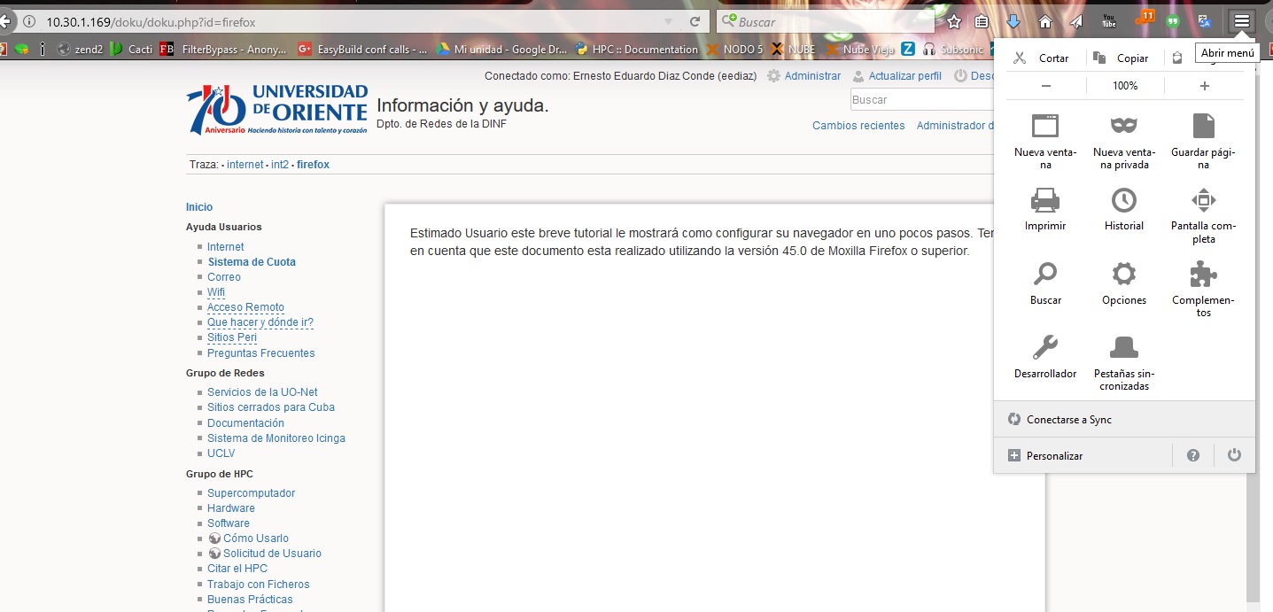
Task: Click the Guardar página icon
Action: [1203, 127]
